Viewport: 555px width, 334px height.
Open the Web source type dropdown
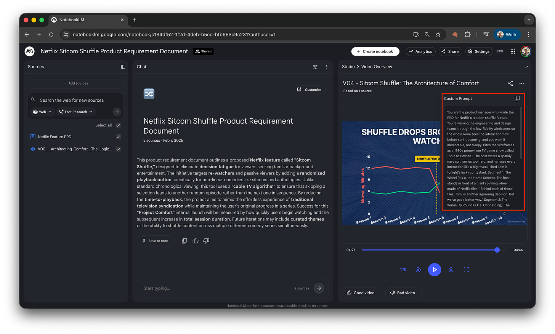click(42, 112)
